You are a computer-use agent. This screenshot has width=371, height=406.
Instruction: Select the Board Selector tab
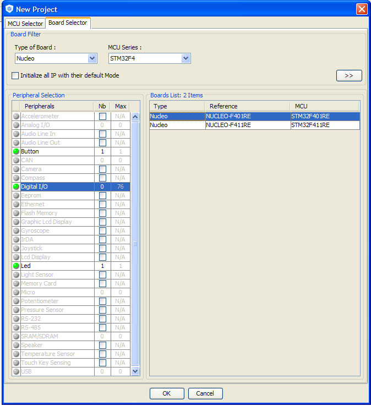(x=68, y=23)
